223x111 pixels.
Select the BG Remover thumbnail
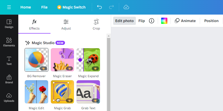coord(36,60)
